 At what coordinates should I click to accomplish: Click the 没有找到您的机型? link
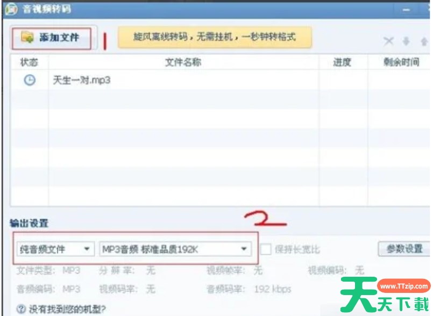(x=67, y=309)
